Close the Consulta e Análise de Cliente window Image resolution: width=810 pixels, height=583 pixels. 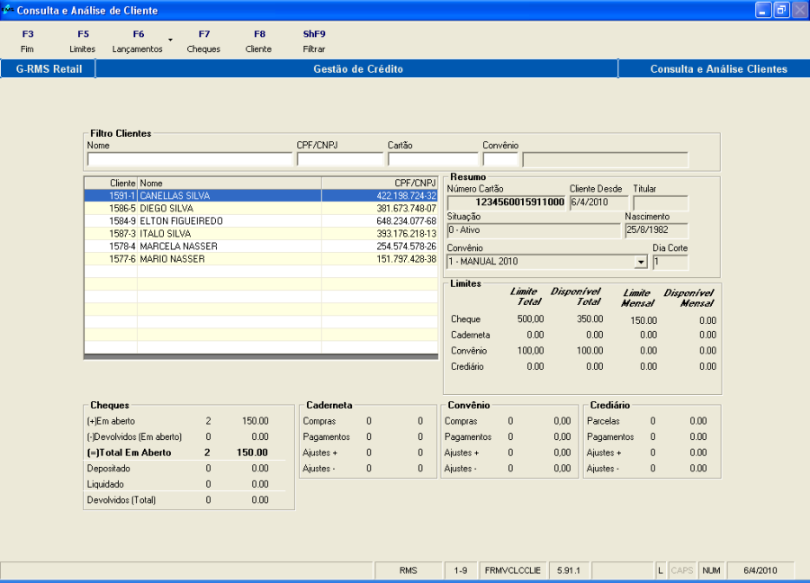pos(799,10)
